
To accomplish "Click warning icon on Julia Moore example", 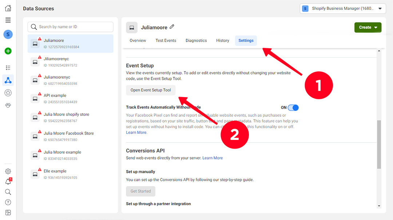I will 40,150.
